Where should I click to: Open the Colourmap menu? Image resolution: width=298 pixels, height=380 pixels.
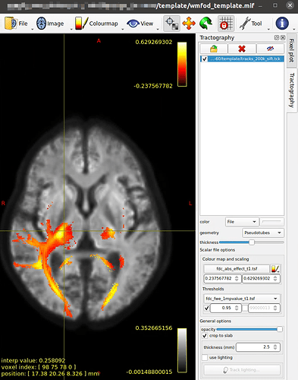coord(97,24)
